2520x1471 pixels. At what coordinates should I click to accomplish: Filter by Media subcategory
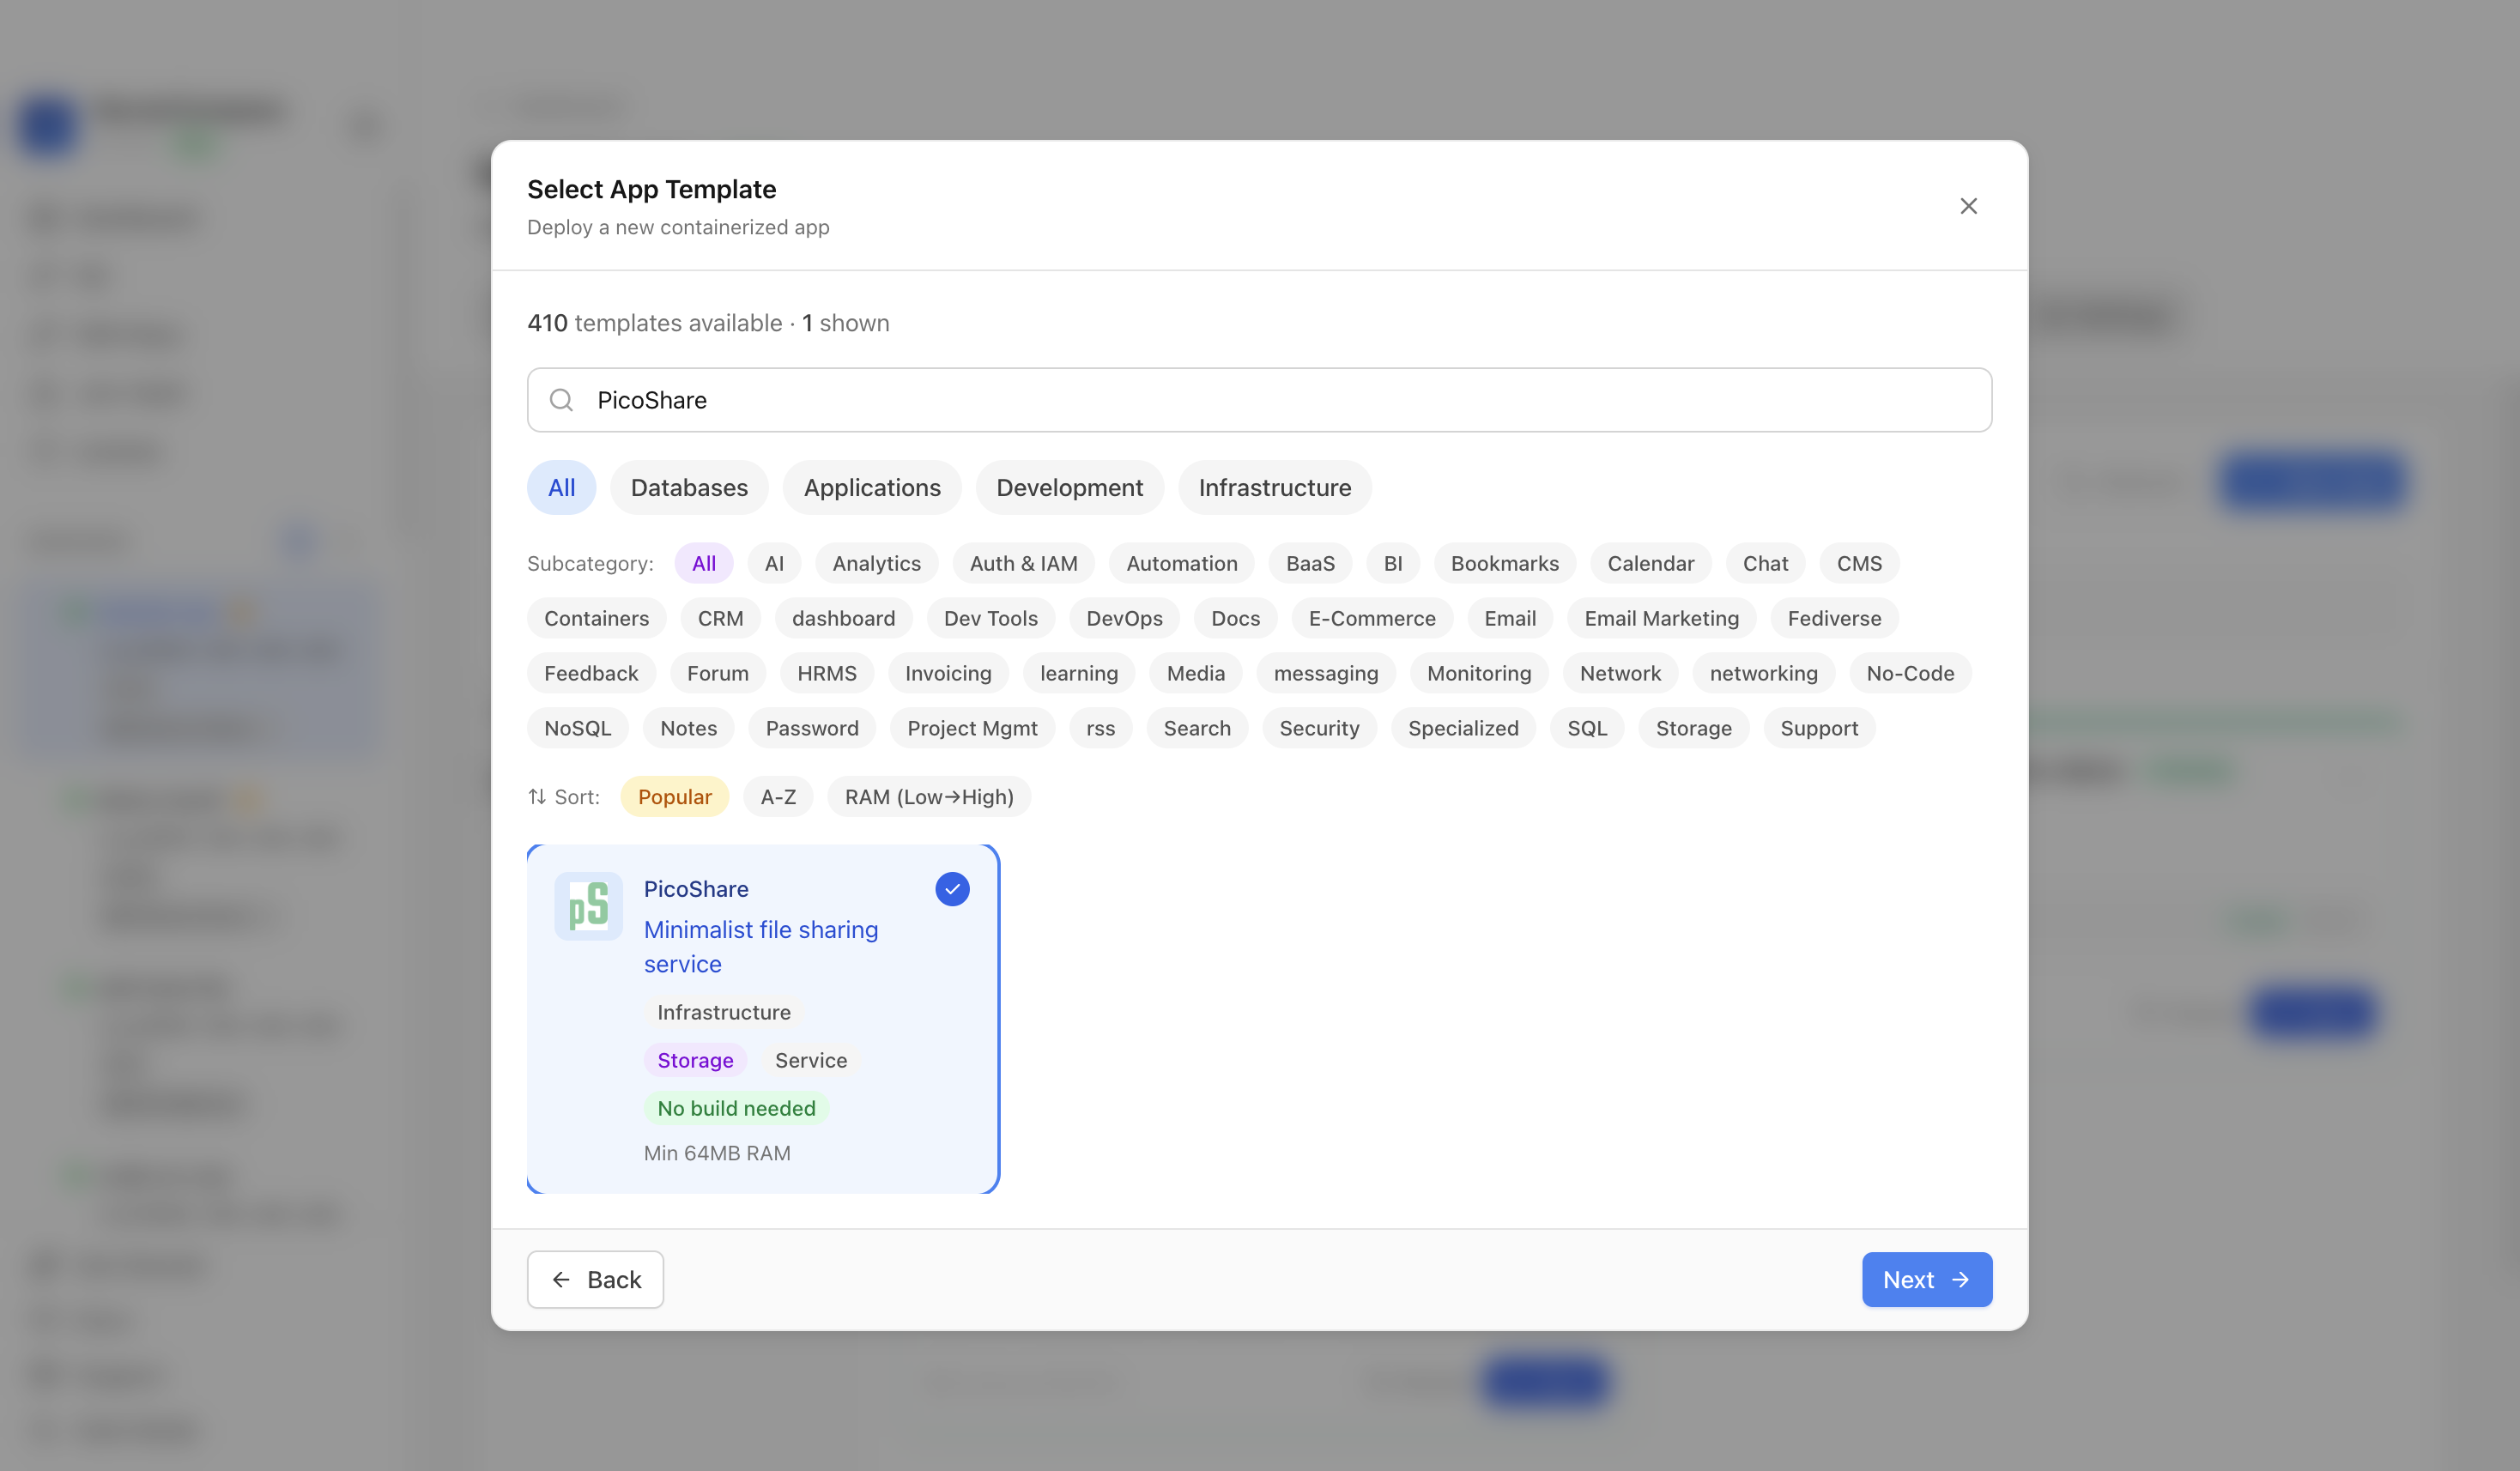coord(1195,673)
